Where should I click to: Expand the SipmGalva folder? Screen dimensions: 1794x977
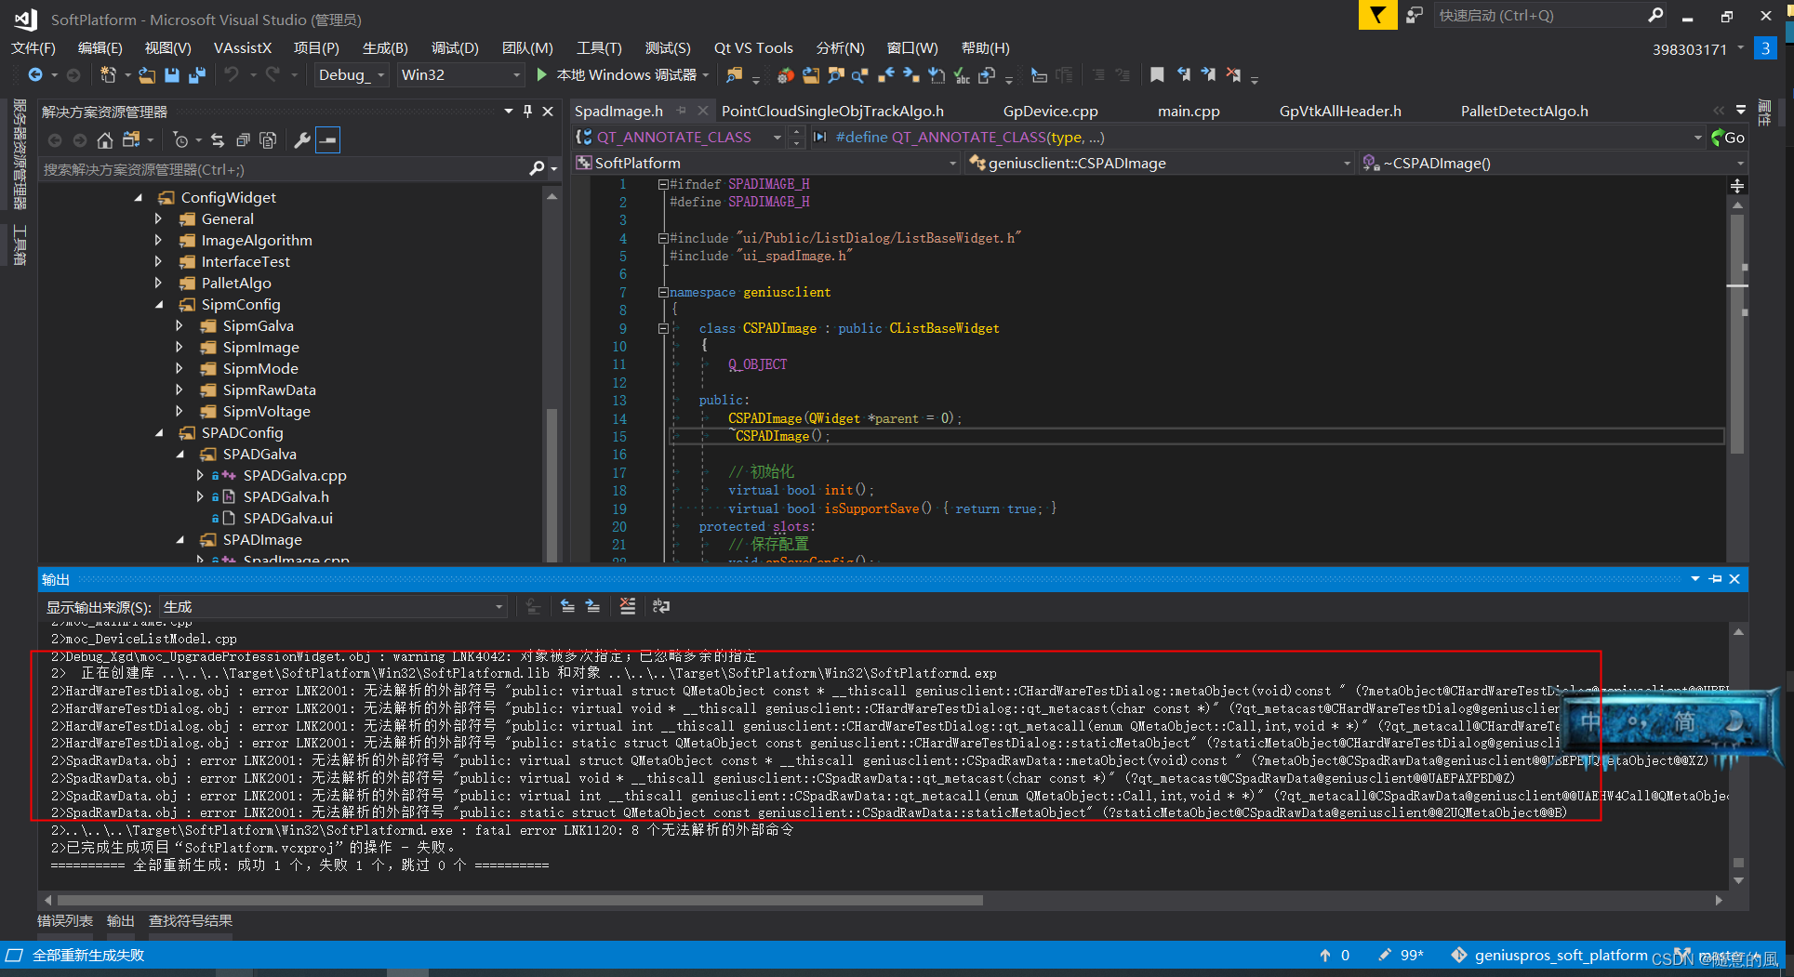point(179,326)
